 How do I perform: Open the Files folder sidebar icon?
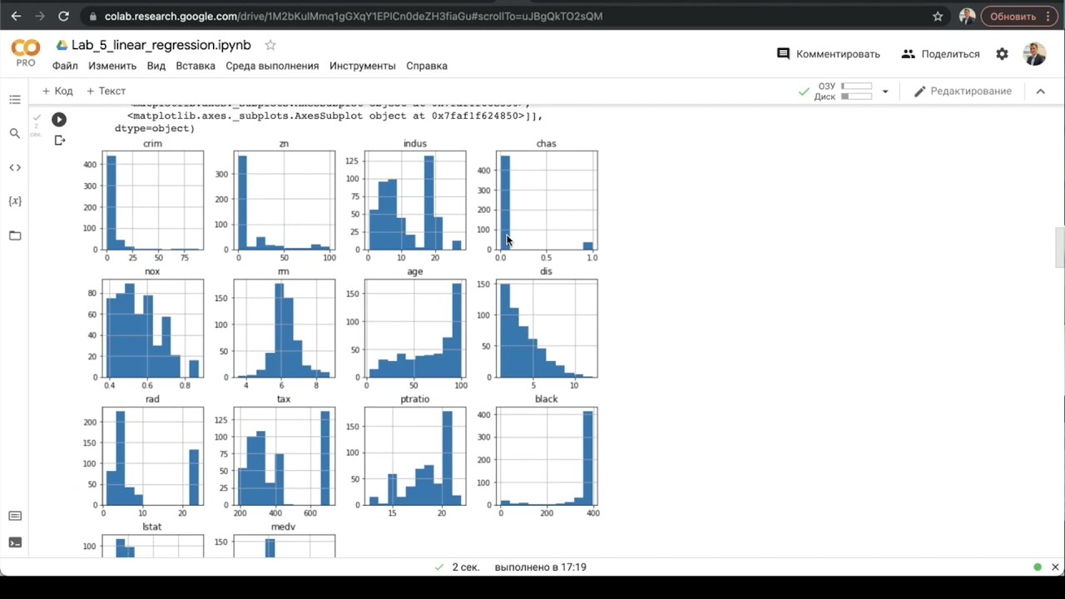point(15,235)
